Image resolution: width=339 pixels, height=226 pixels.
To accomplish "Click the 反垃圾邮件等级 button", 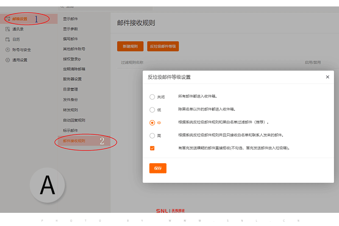I will point(163,46).
